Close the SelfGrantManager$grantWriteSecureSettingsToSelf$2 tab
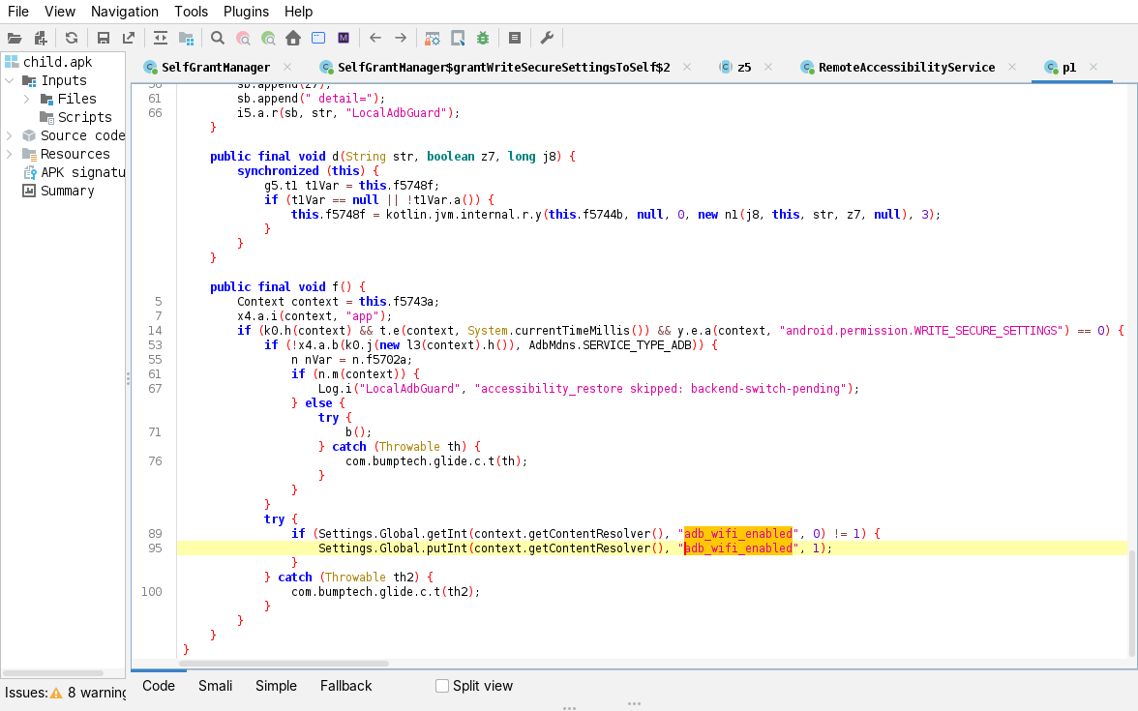 [x=687, y=67]
